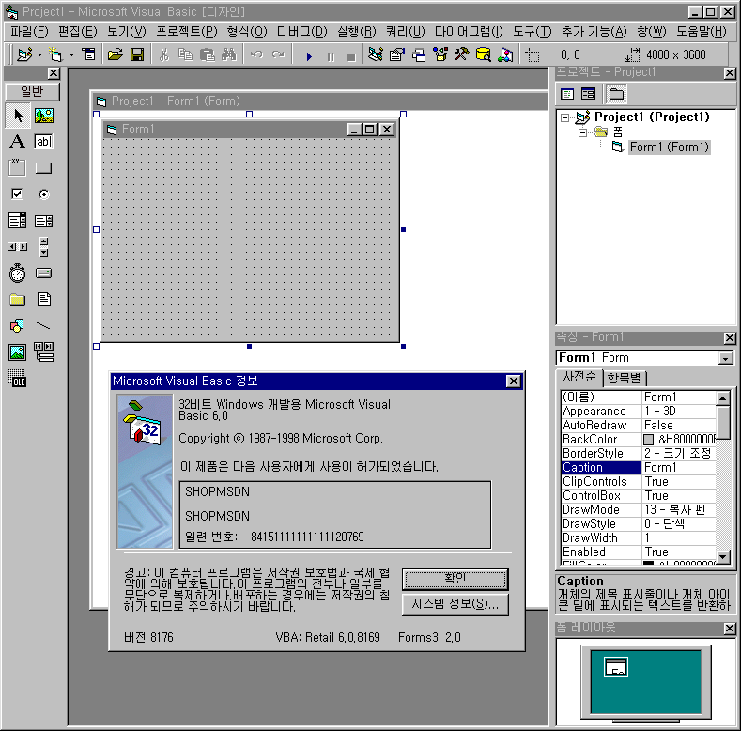Click View Object in Project panel

pos(588,94)
